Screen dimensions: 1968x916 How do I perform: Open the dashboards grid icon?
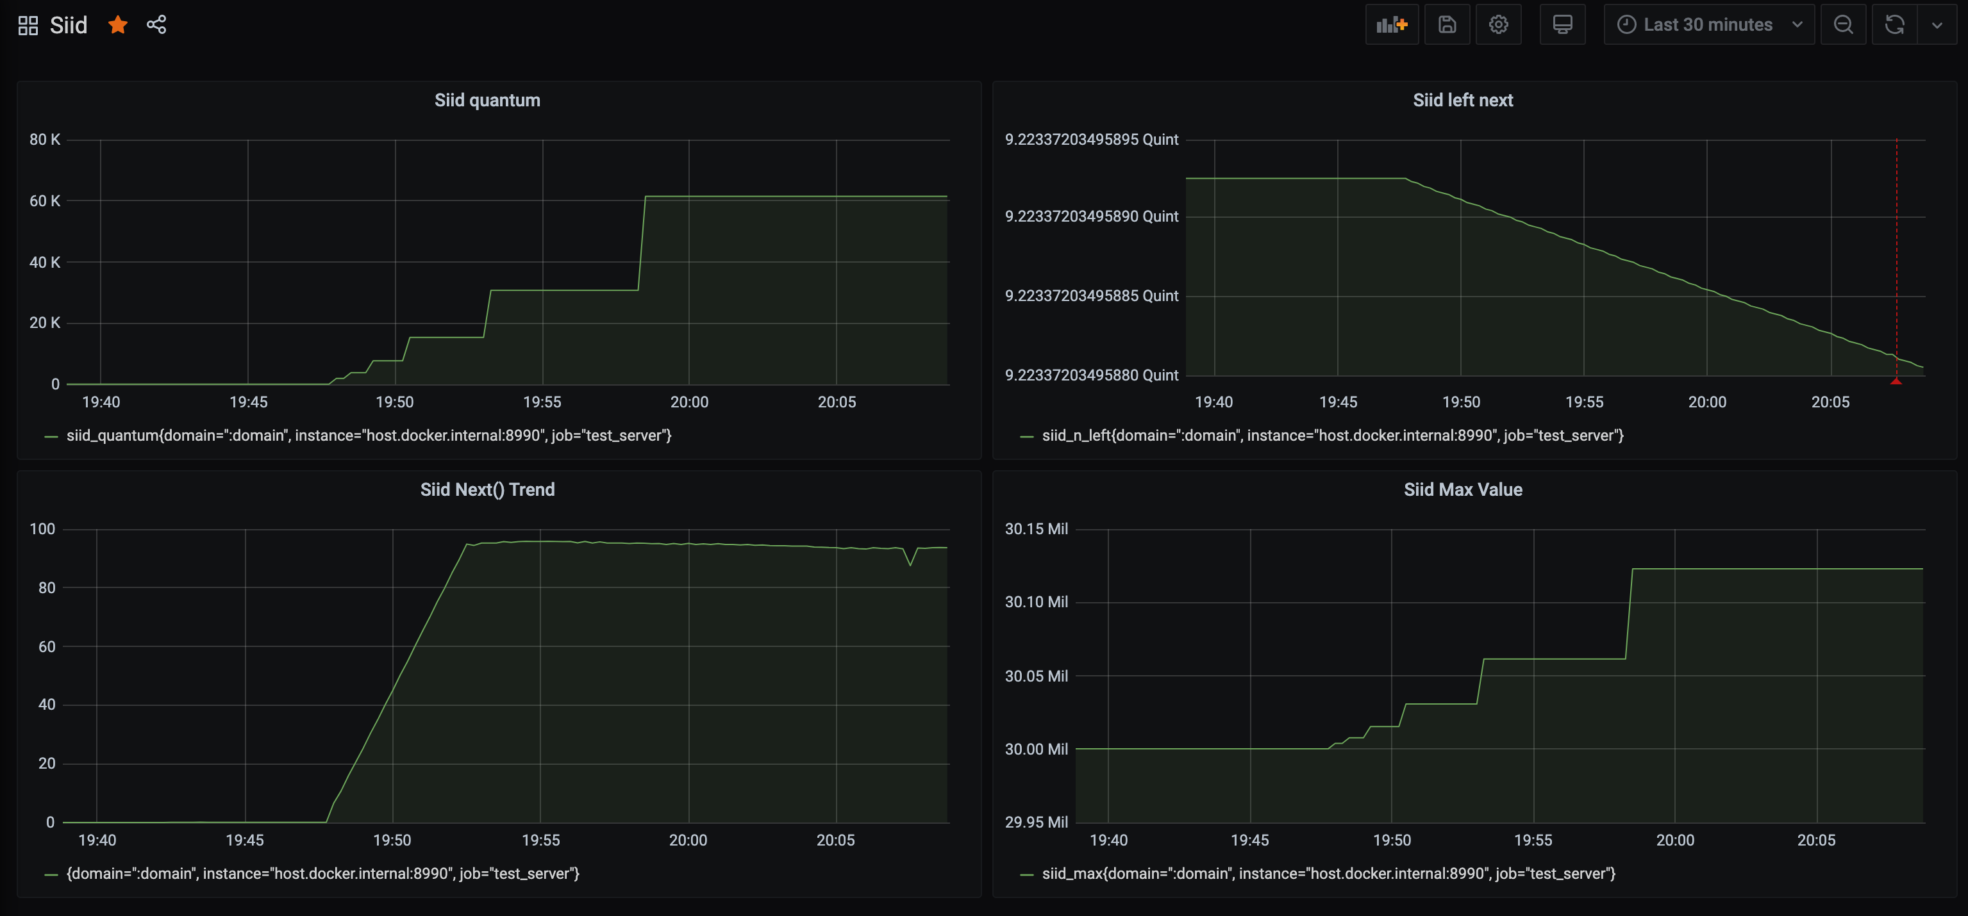(28, 25)
